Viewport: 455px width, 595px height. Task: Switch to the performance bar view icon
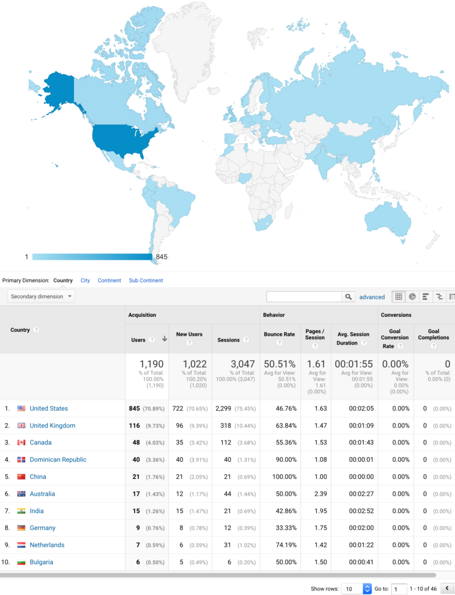pyautogui.click(x=425, y=297)
